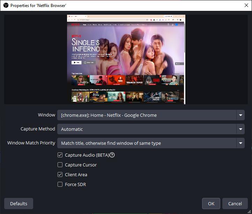The image size is (252, 214).
Task: Toggle the Capture Cursor checkbox
Action: [x=60, y=165]
